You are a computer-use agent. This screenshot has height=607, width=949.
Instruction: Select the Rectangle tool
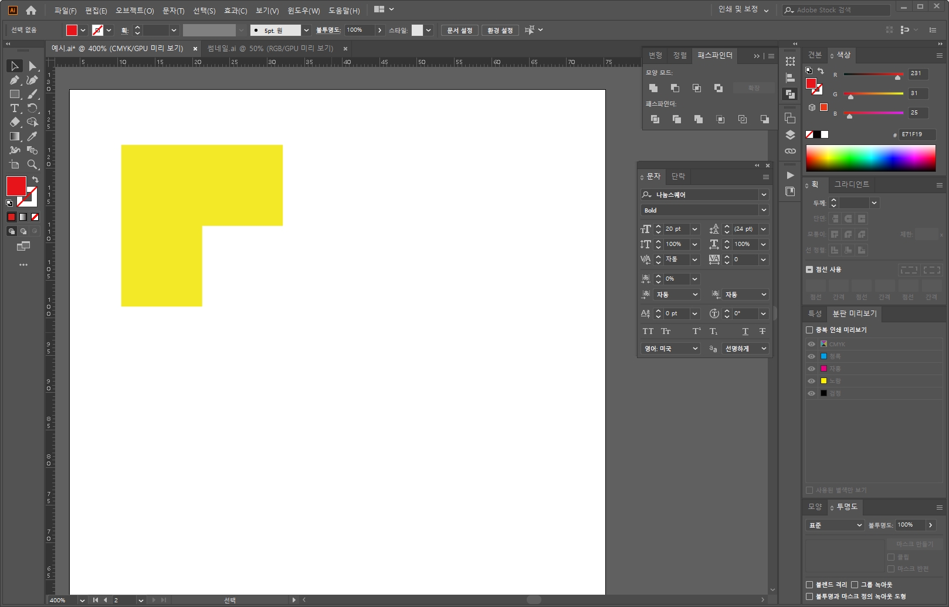tap(15, 94)
